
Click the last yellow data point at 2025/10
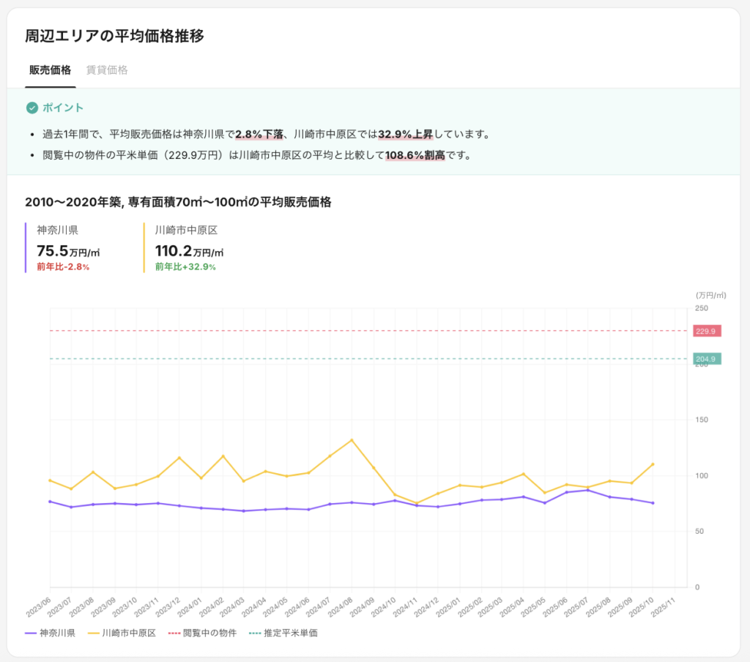pyautogui.click(x=653, y=464)
